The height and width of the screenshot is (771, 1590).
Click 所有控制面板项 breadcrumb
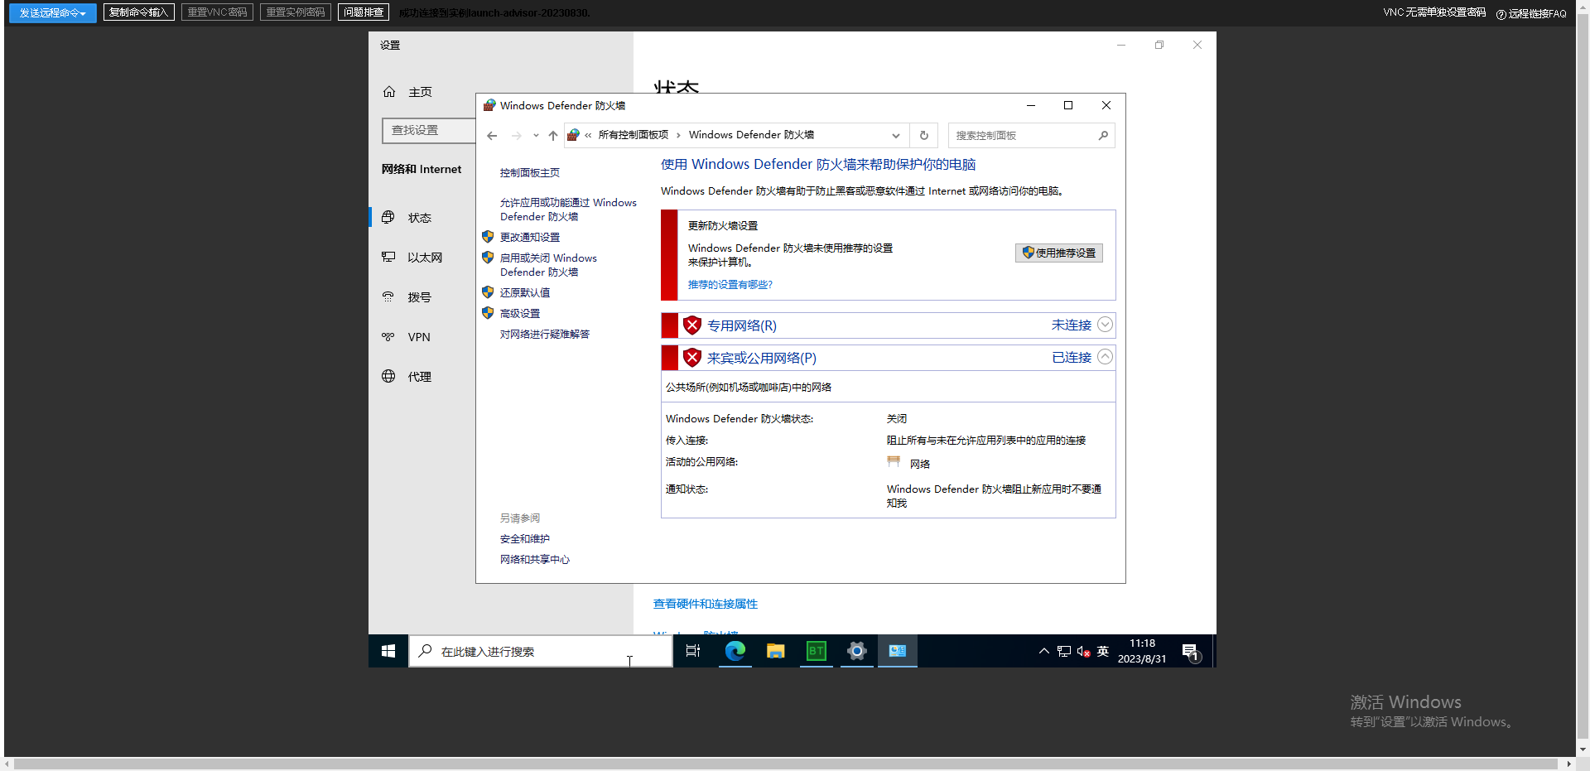pos(634,135)
